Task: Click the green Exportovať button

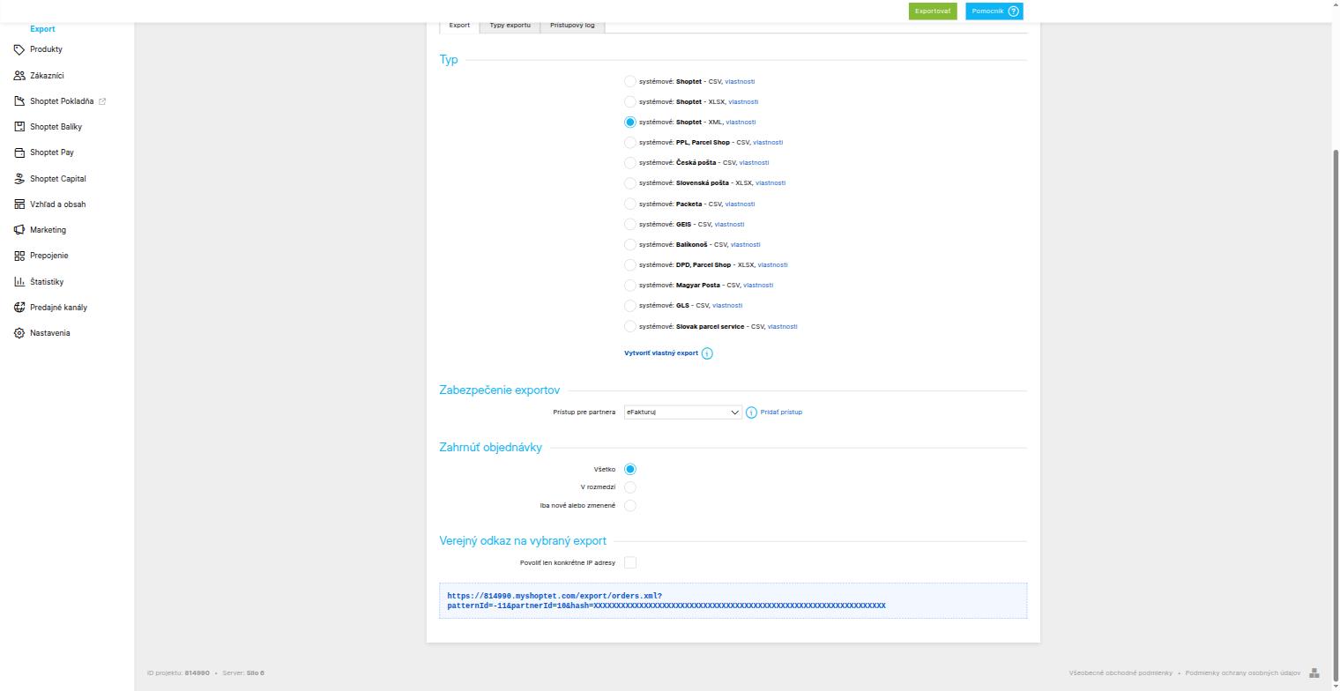Action: pos(933,11)
